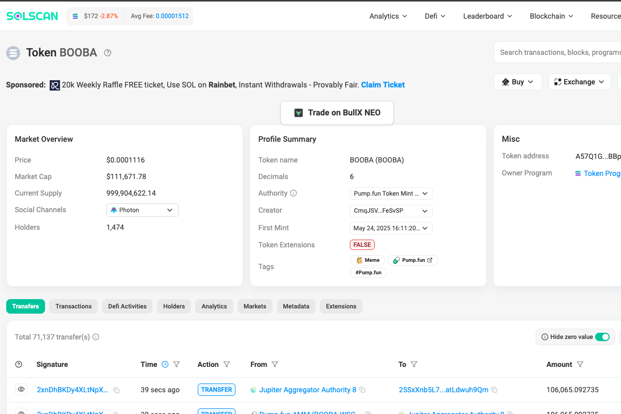Open the Extensions tab
The height and width of the screenshot is (414, 621).
tap(341, 306)
